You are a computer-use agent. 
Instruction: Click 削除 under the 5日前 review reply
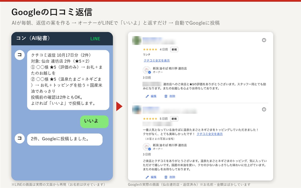172,177
